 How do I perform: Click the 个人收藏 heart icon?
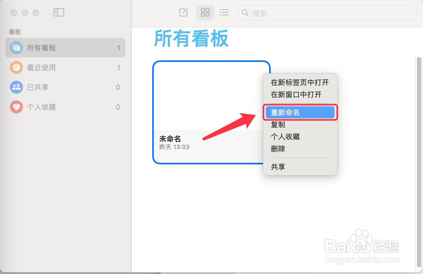[x=16, y=107]
